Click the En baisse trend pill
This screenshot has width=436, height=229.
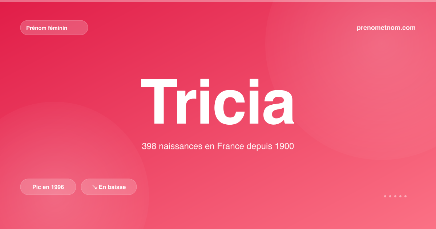[x=109, y=187]
